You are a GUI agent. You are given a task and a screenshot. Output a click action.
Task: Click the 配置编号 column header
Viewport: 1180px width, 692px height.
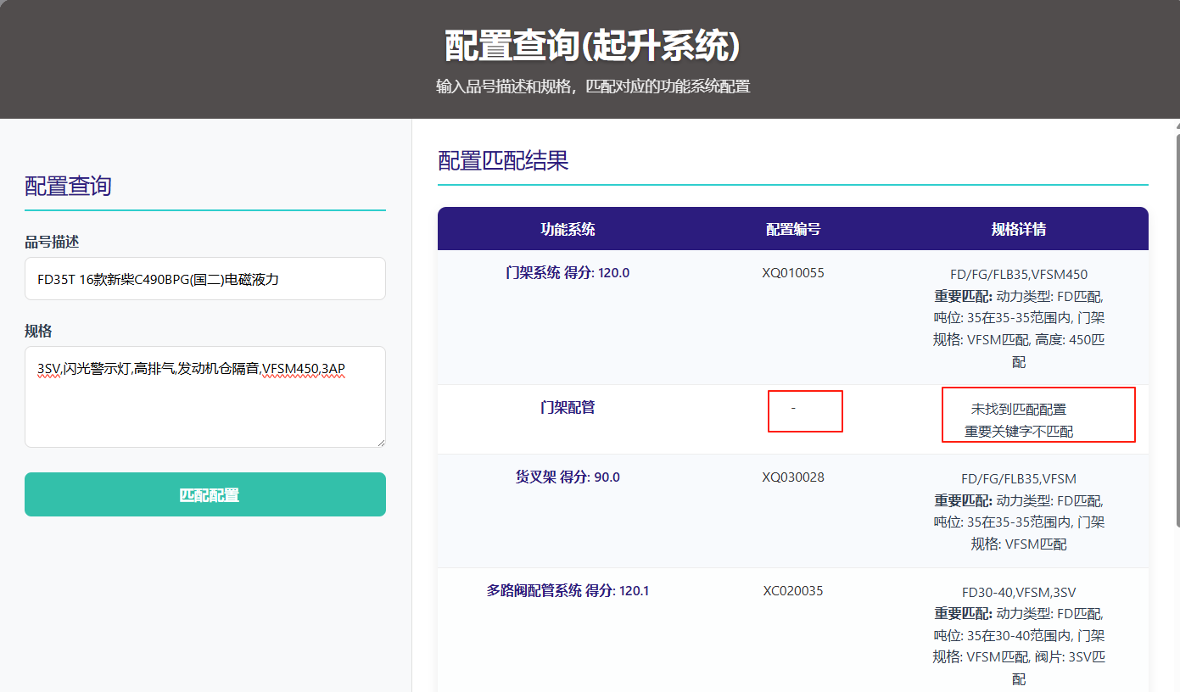coord(792,229)
